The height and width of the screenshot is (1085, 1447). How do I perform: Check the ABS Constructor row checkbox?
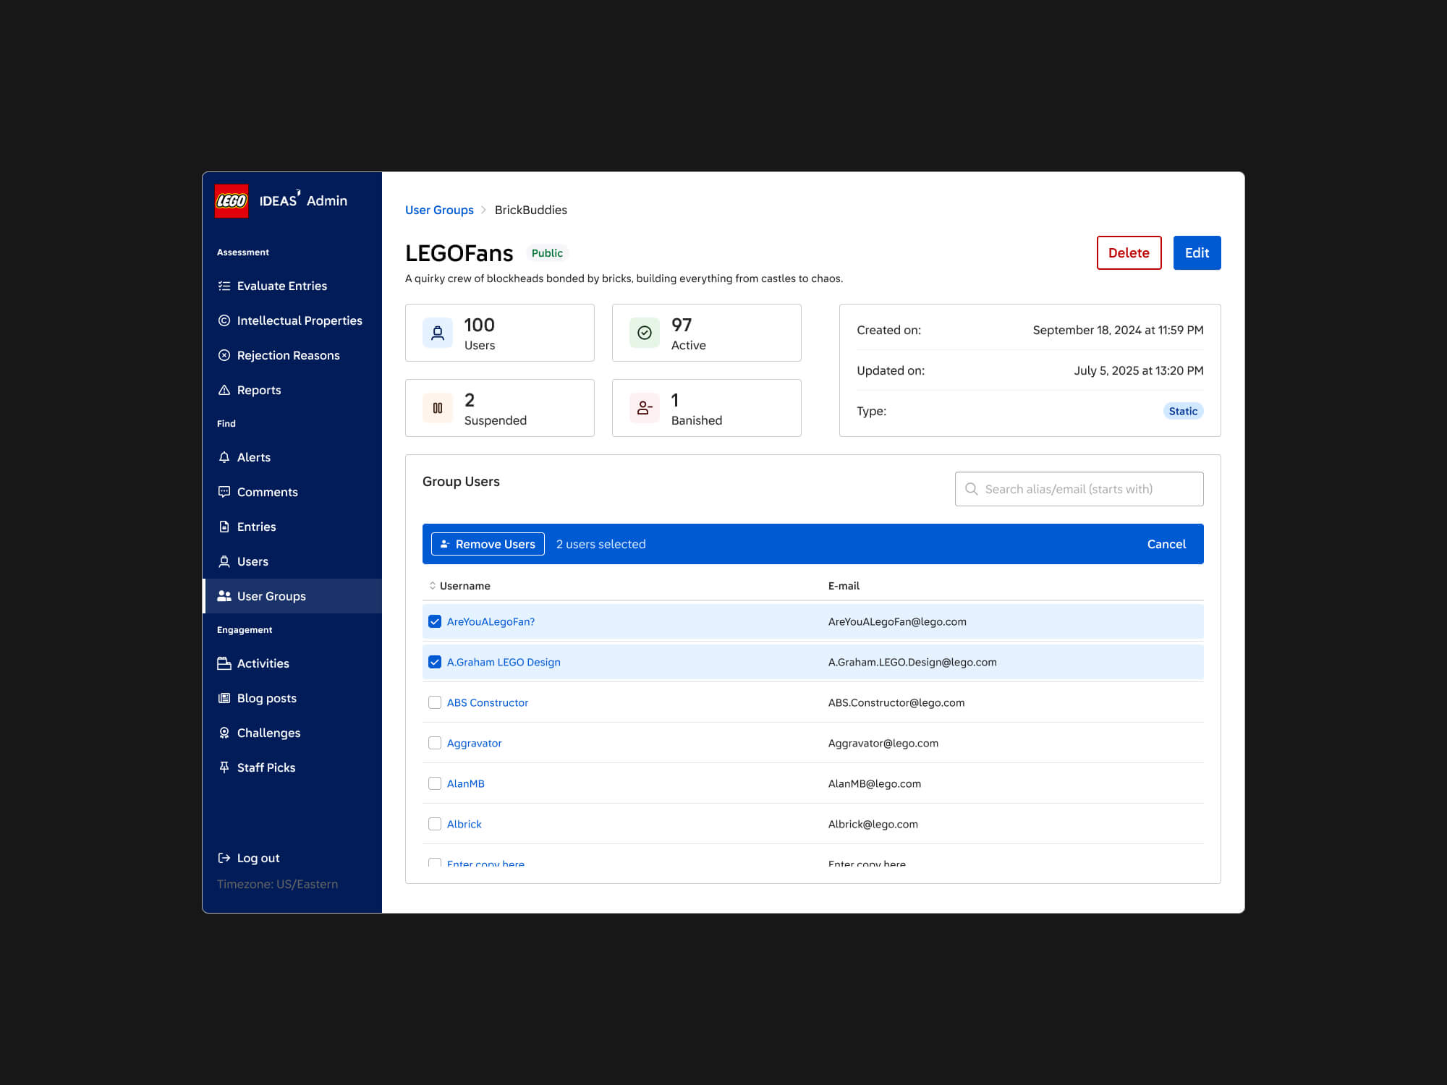435,702
